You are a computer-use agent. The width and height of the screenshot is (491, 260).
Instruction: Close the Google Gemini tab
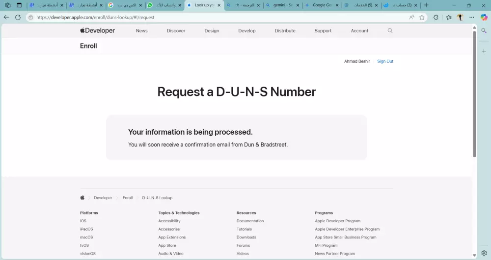pos(337,5)
